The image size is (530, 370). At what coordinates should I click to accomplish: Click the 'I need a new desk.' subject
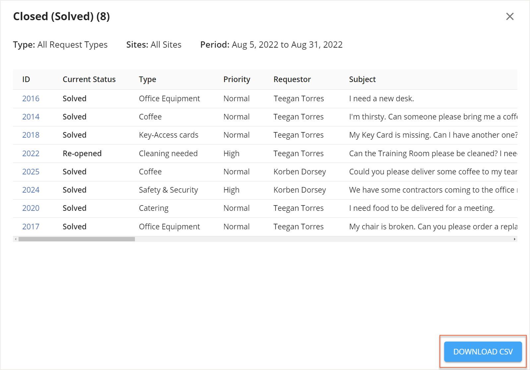tap(382, 99)
